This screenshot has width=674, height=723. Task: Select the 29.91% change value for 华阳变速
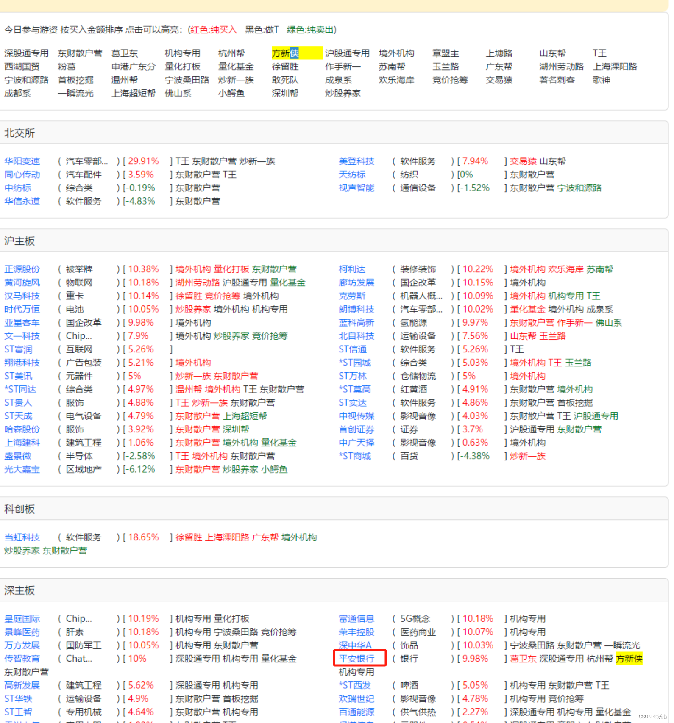point(143,161)
